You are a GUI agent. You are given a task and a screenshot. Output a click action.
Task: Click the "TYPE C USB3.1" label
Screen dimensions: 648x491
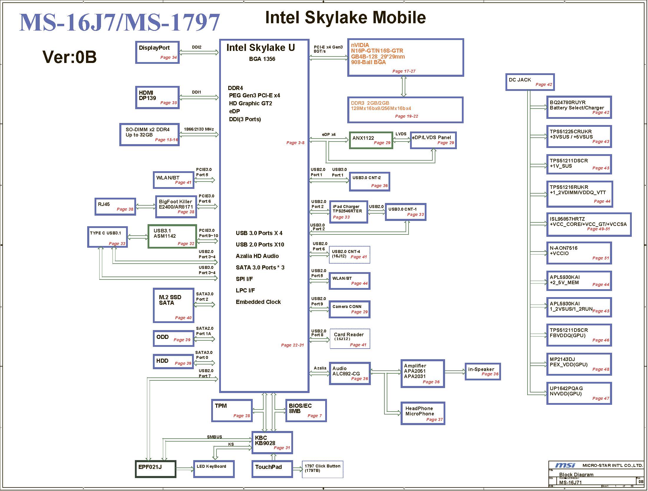coord(105,233)
